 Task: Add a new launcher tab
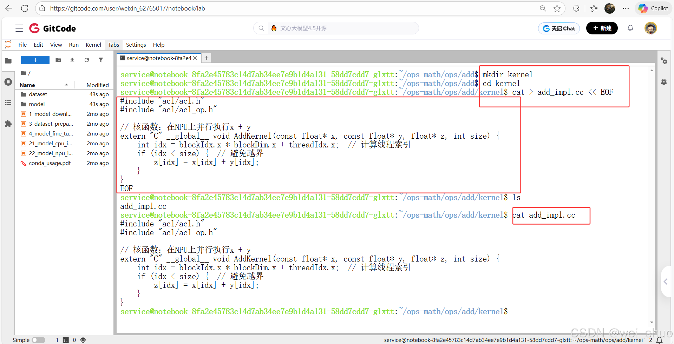(x=207, y=58)
